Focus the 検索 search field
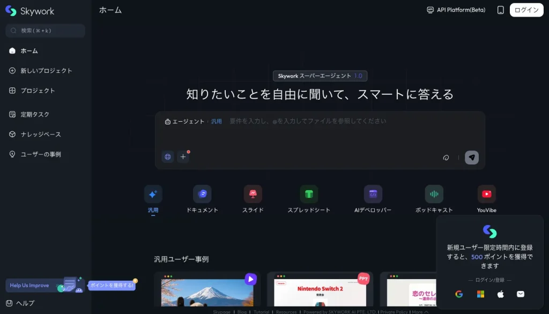The width and height of the screenshot is (549, 314). tap(46, 31)
